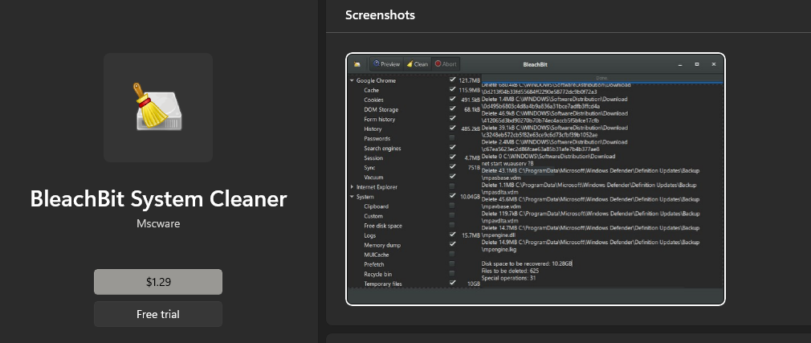
Task: Uncheck the Temporary files checkbox
Action: click(453, 283)
